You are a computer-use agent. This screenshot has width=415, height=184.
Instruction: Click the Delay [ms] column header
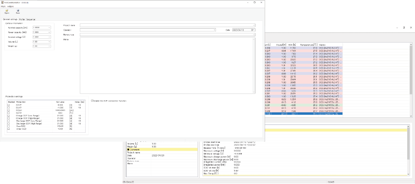pyautogui.click(x=79, y=102)
